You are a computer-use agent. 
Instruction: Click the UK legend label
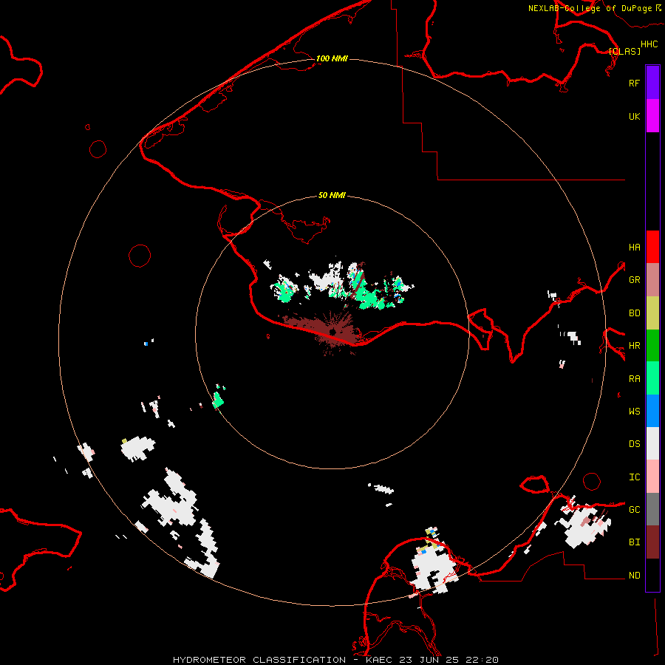634,116
